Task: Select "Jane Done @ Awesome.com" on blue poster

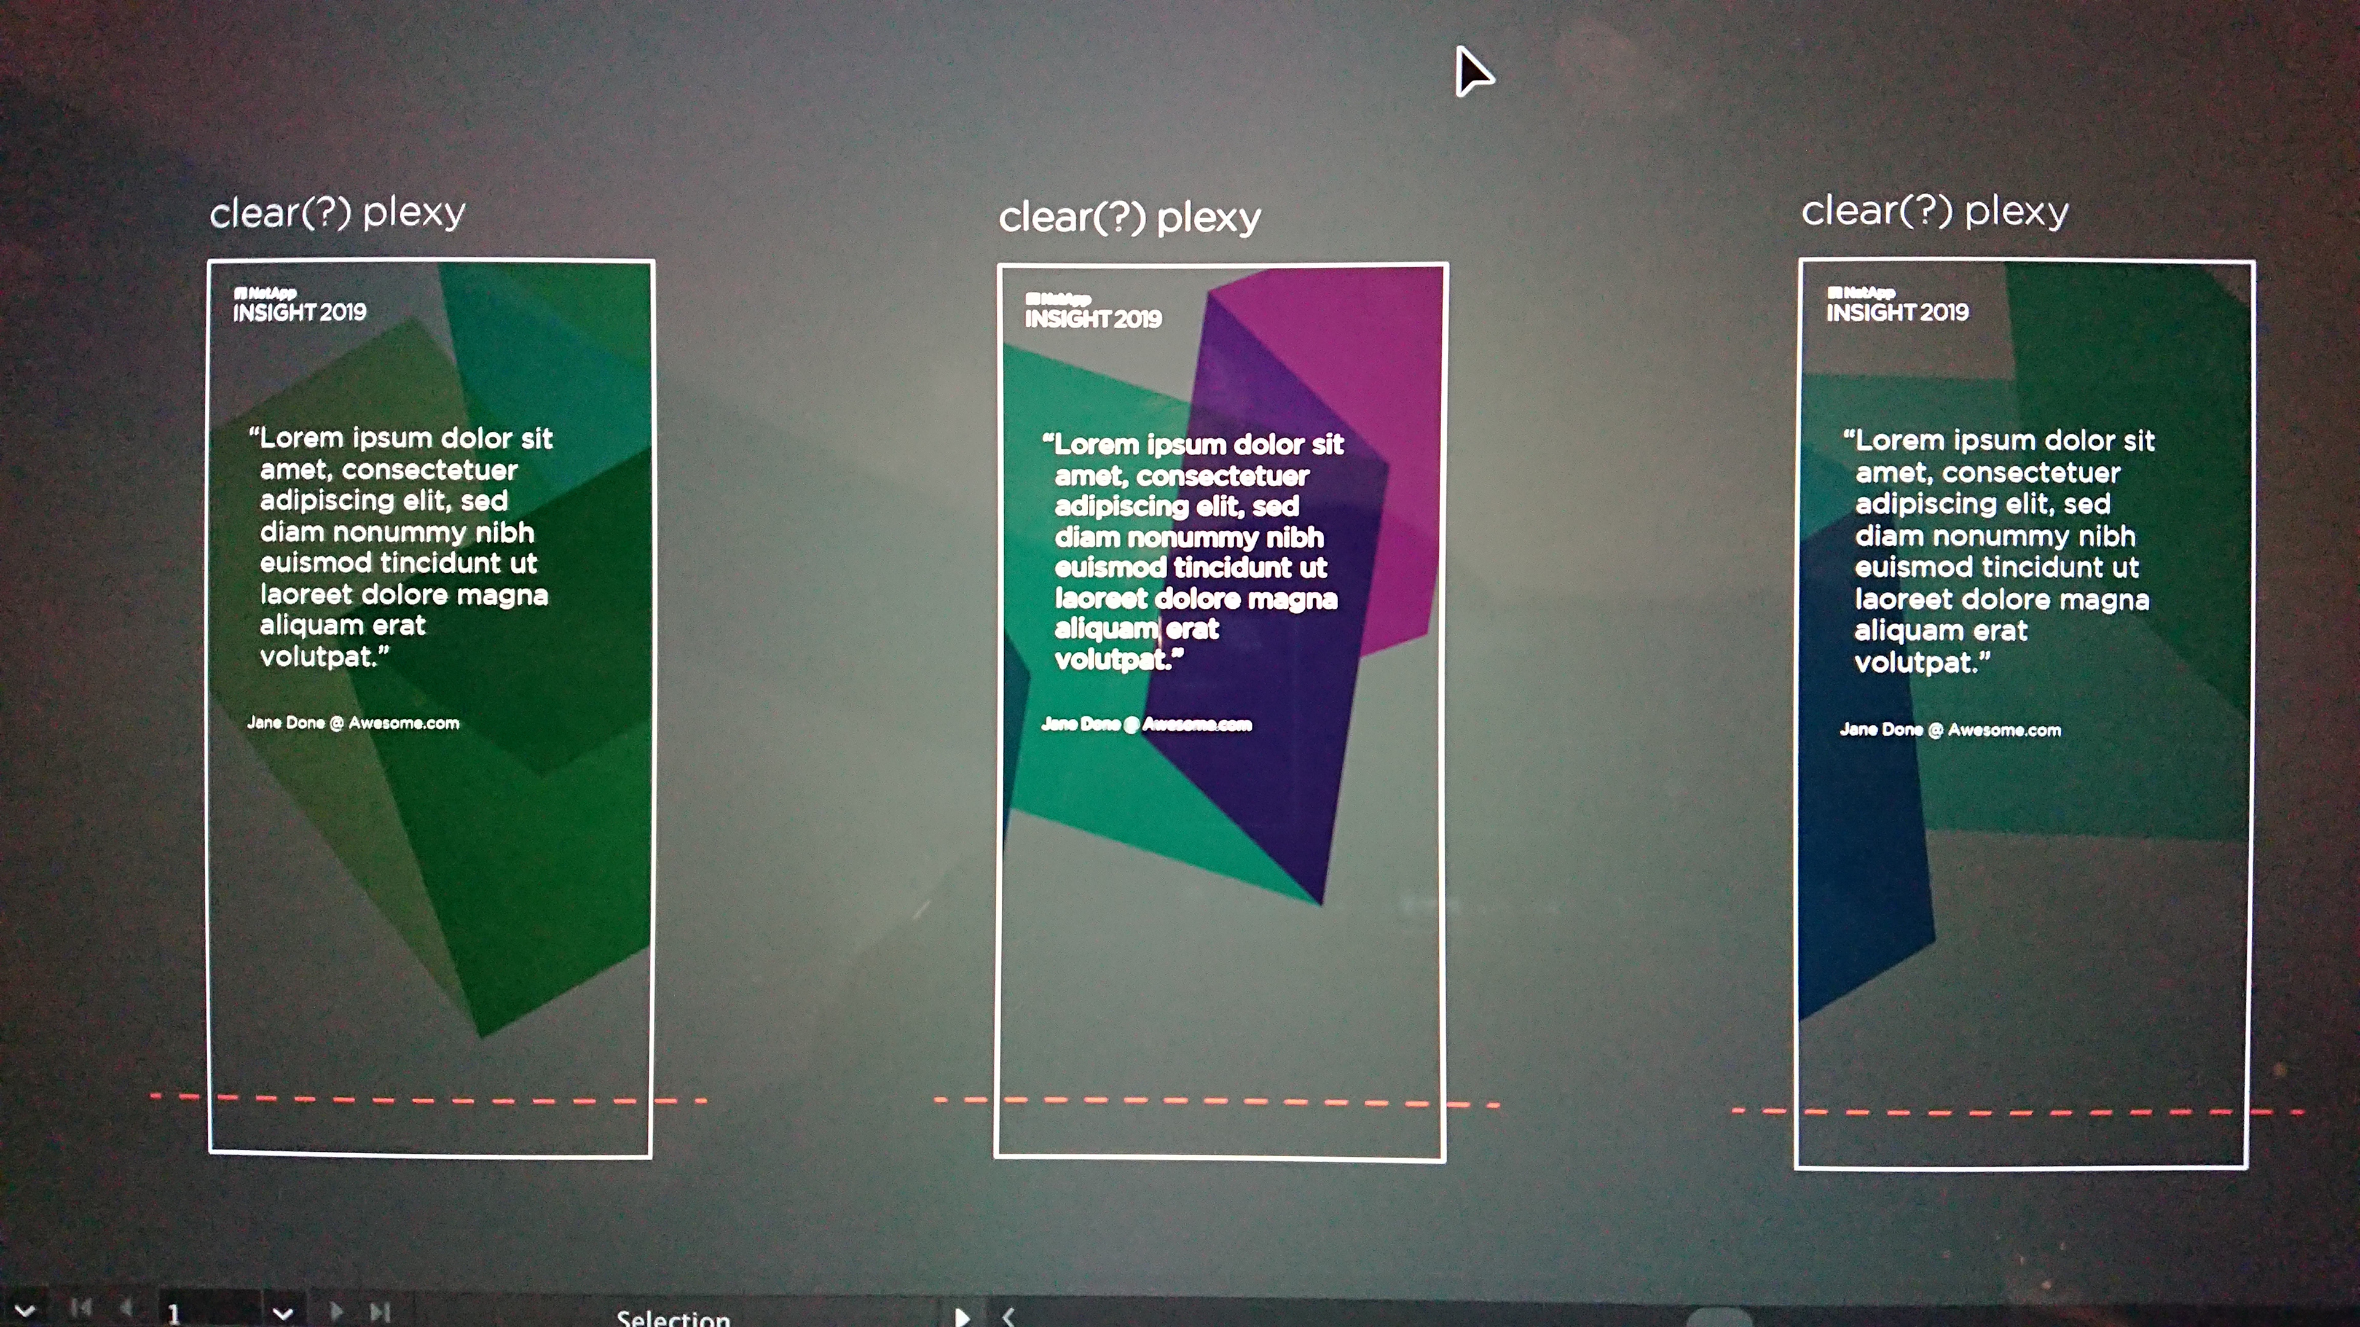Action: tap(1951, 730)
